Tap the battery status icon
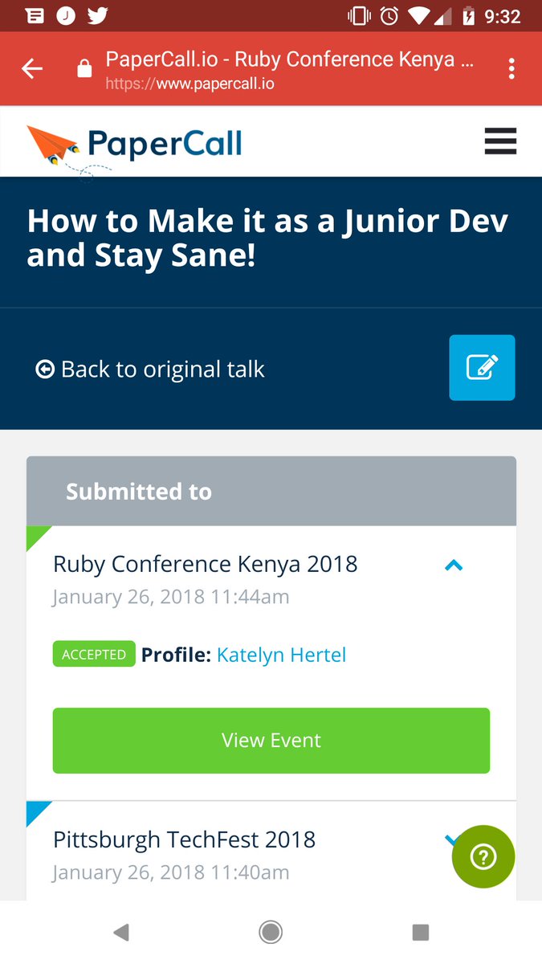 point(469,16)
